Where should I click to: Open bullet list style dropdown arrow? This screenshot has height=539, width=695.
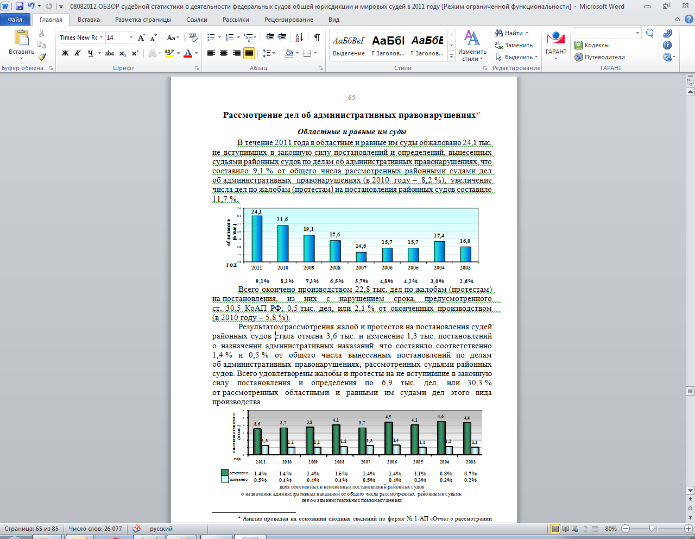tap(219, 37)
